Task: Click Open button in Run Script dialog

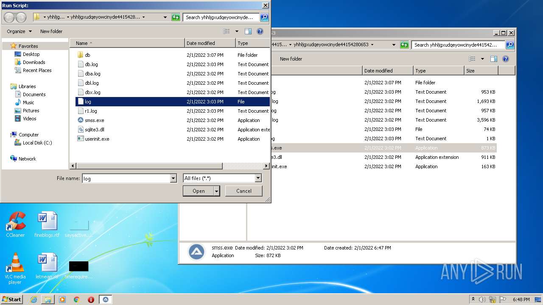Action: (x=199, y=191)
